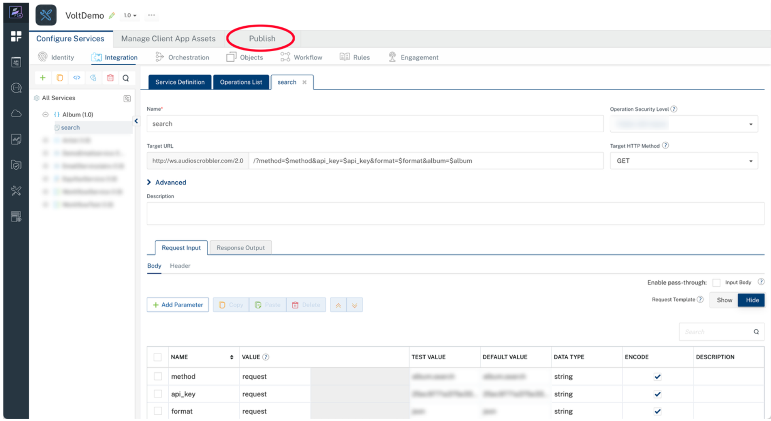
Task: Click the green plus add service icon
Action: click(x=43, y=78)
